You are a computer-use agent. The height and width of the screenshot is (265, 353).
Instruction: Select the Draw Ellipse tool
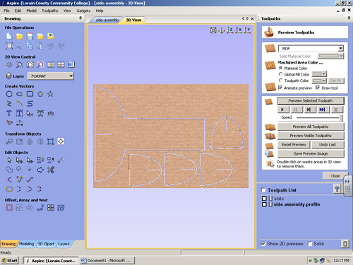tap(20, 94)
